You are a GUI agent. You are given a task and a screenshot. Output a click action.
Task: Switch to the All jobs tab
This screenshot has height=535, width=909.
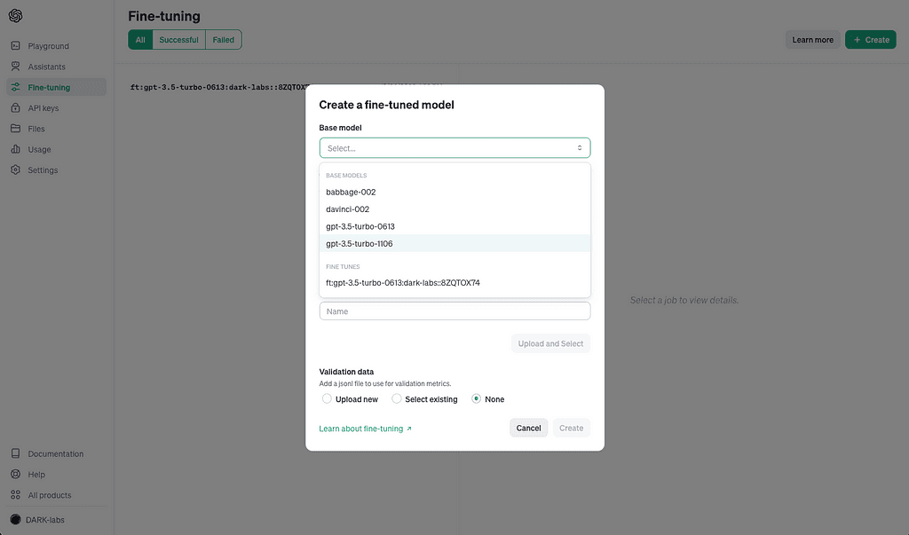click(x=140, y=39)
